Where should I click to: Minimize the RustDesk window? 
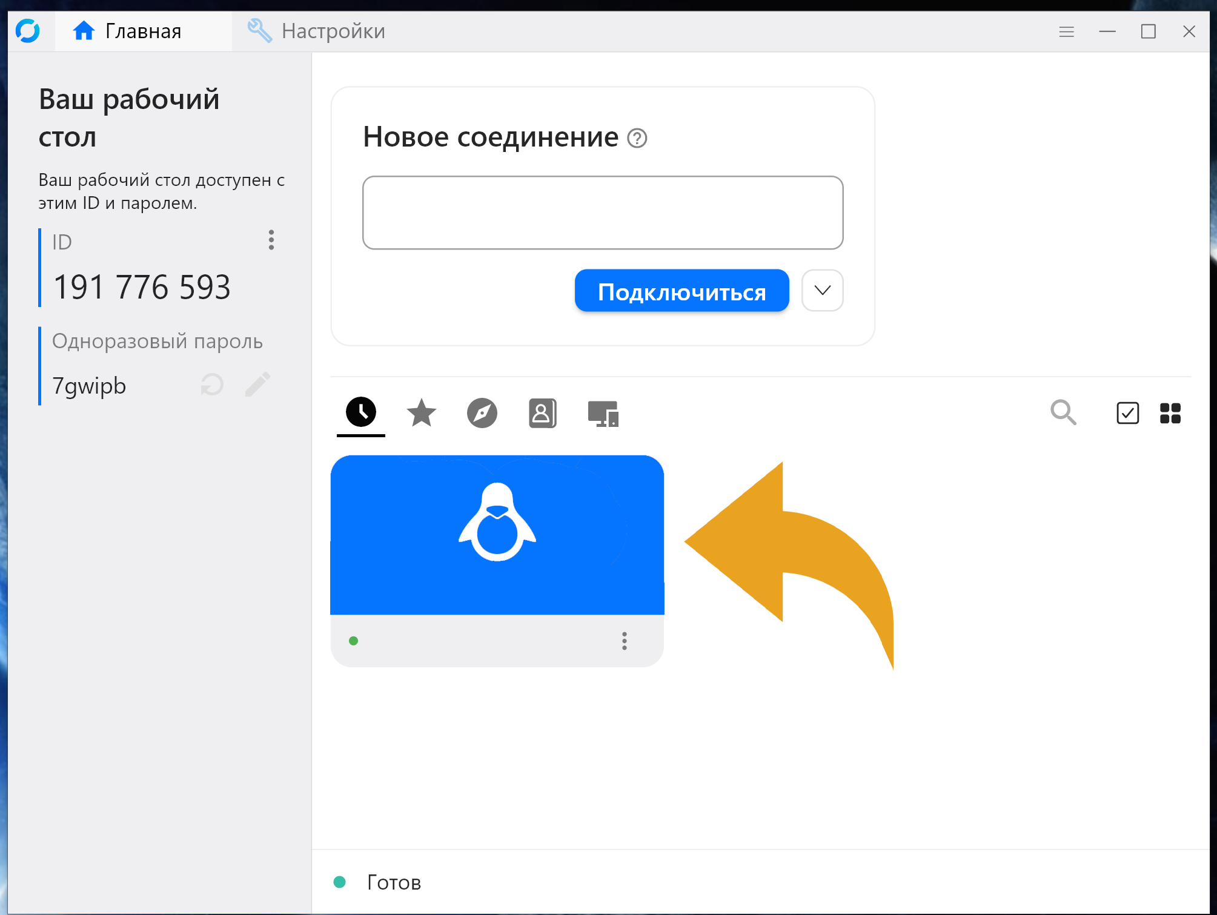point(1107,31)
